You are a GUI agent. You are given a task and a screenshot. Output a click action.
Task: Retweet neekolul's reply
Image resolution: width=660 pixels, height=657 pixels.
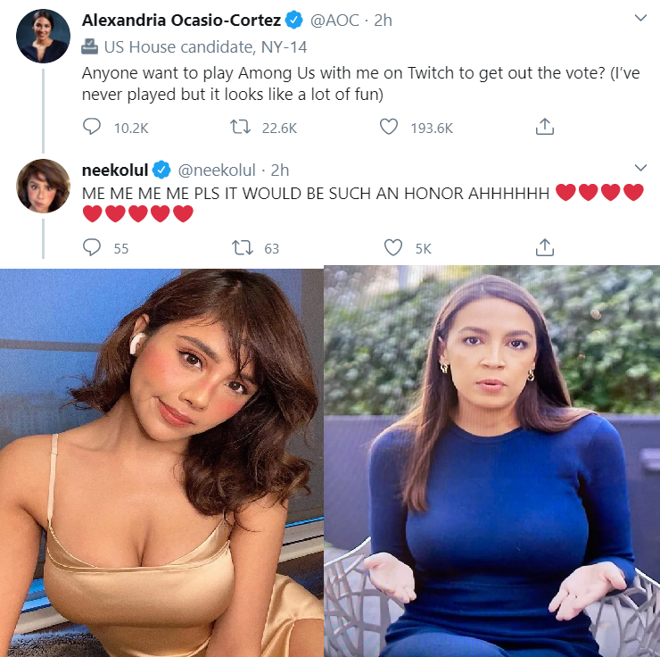tap(243, 247)
